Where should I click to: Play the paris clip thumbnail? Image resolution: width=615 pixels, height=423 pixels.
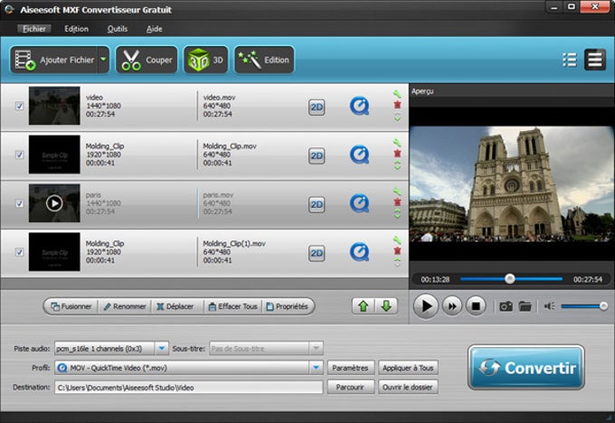(x=54, y=203)
